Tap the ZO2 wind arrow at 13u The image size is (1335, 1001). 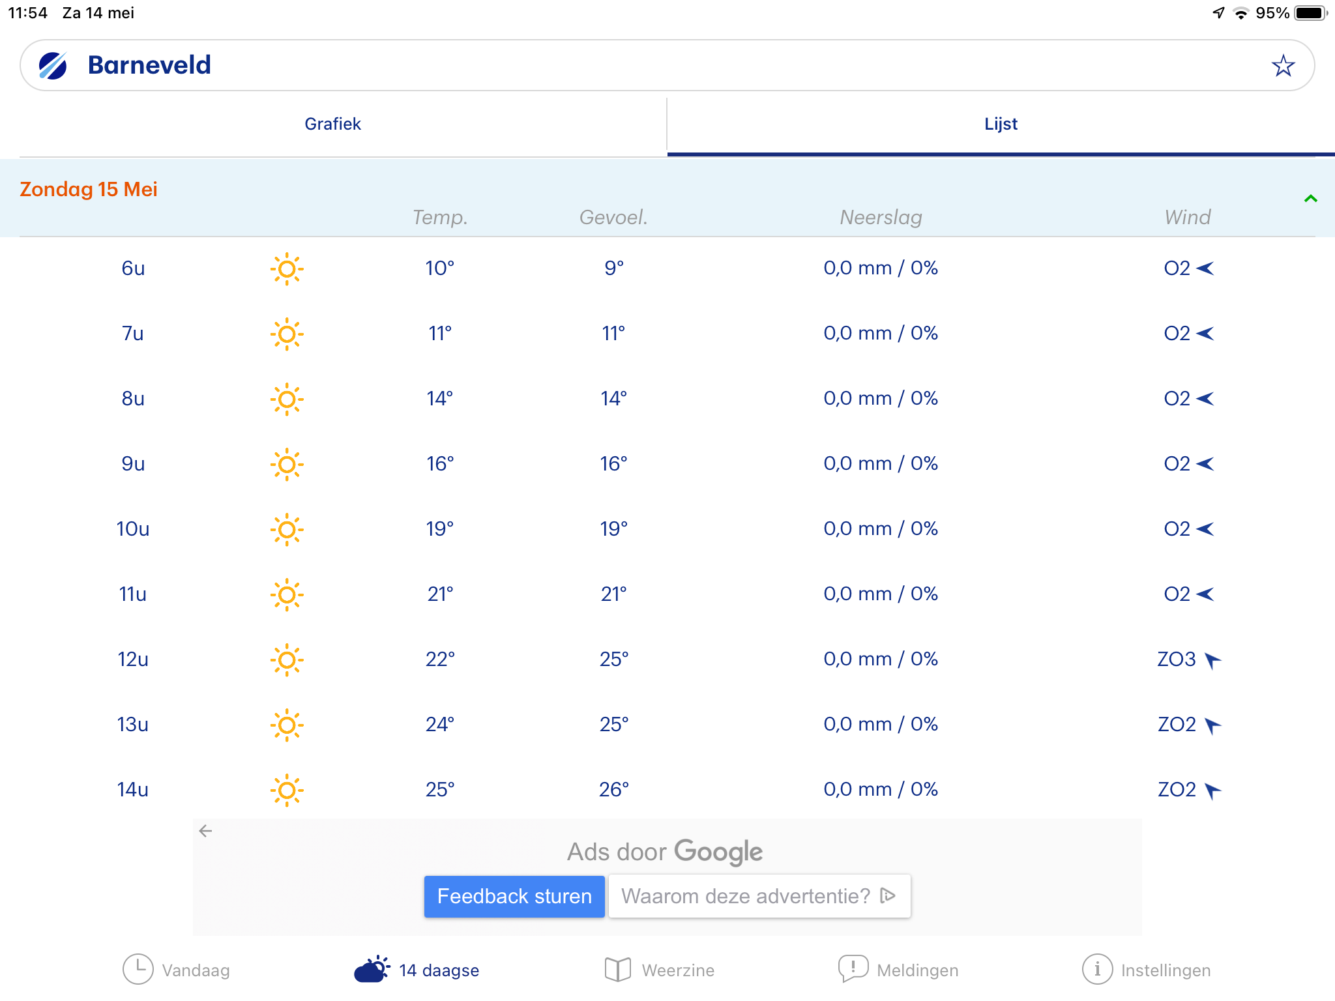click(1212, 725)
